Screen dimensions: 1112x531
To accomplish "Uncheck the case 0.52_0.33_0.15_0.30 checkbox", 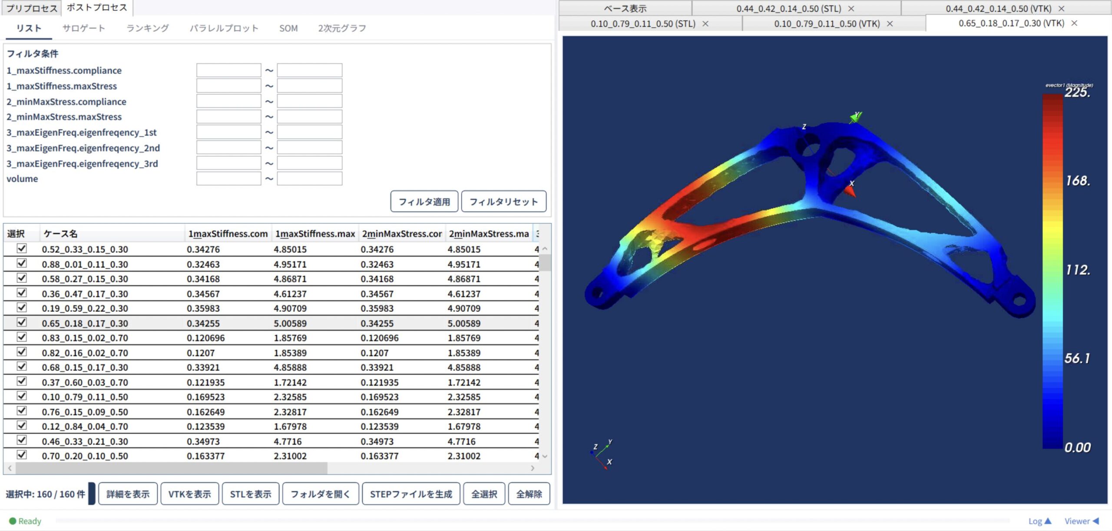I will 21,249.
